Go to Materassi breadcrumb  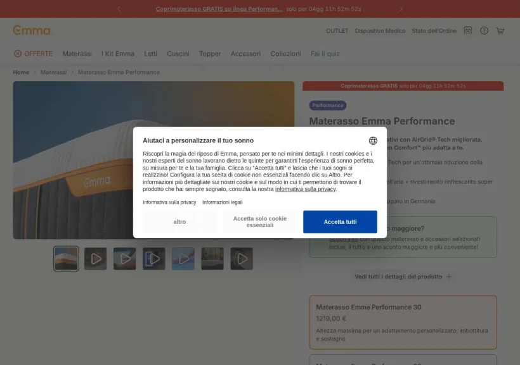point(53,72)
